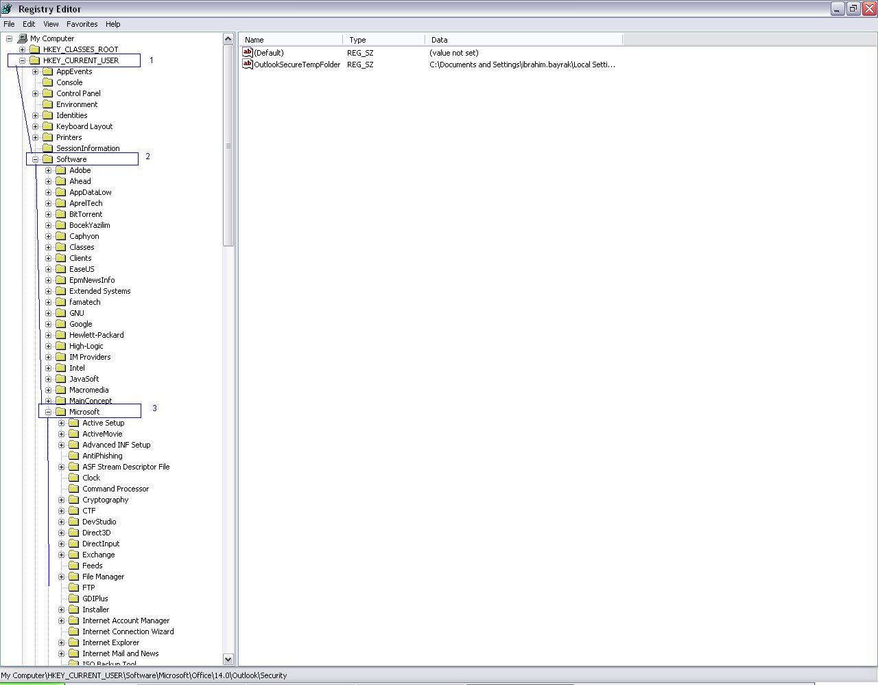This screenshot has height=685, width=878.
Task: Select the EpmNewsInfo key label
Action: (92, 280)
